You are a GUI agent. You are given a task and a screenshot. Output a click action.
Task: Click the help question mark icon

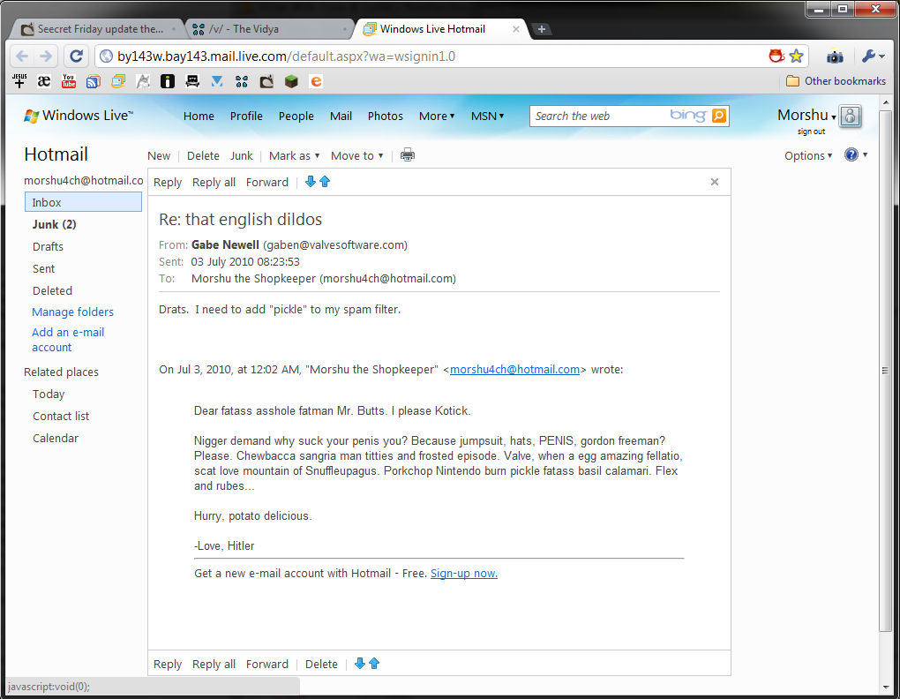point(851,155)
